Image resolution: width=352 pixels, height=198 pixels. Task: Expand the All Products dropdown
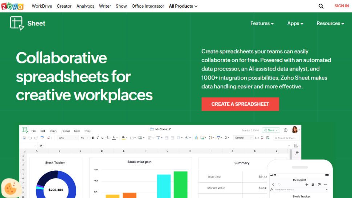click(x=183, y=6)
